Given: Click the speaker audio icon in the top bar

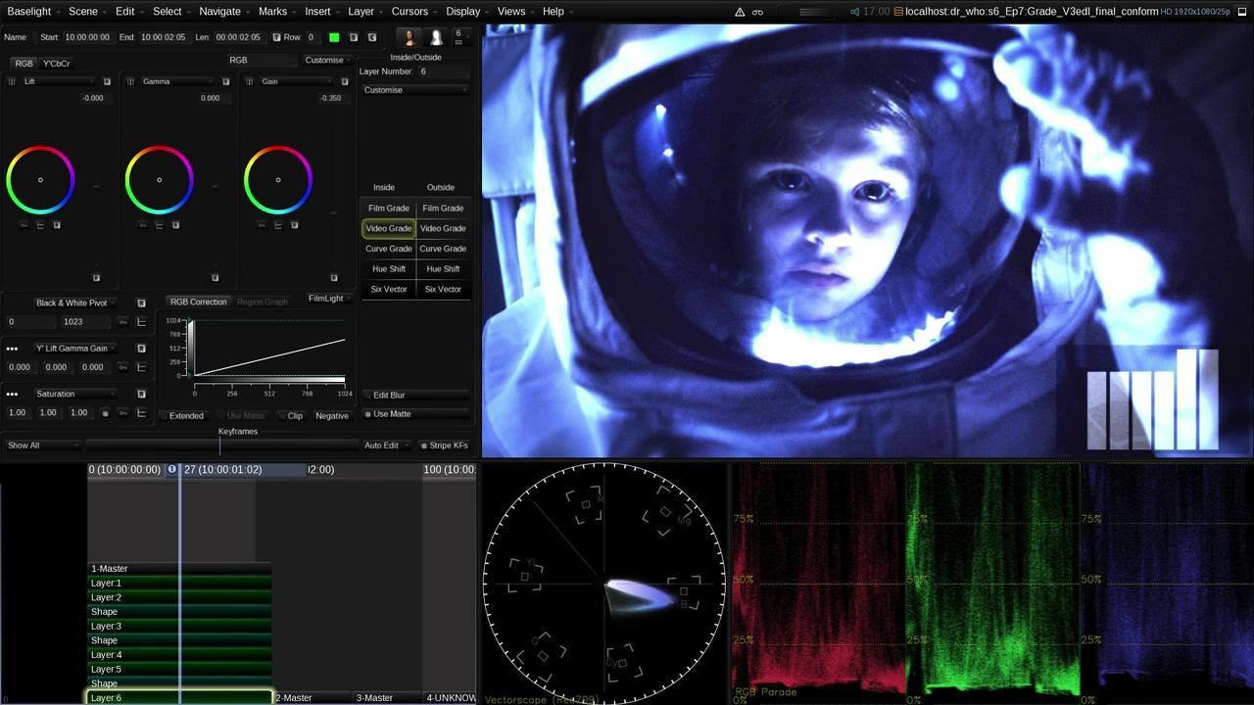Looking at the screenshot, I should [x=854, y=12].
